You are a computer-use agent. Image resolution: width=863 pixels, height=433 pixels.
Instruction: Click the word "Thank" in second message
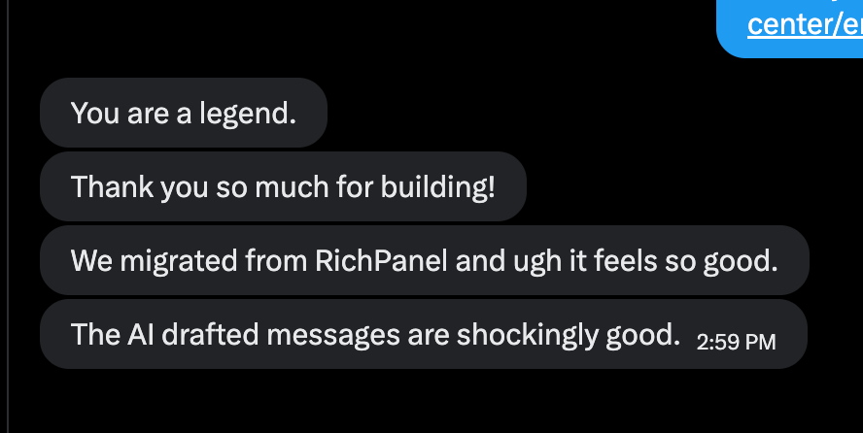(113, 186)
